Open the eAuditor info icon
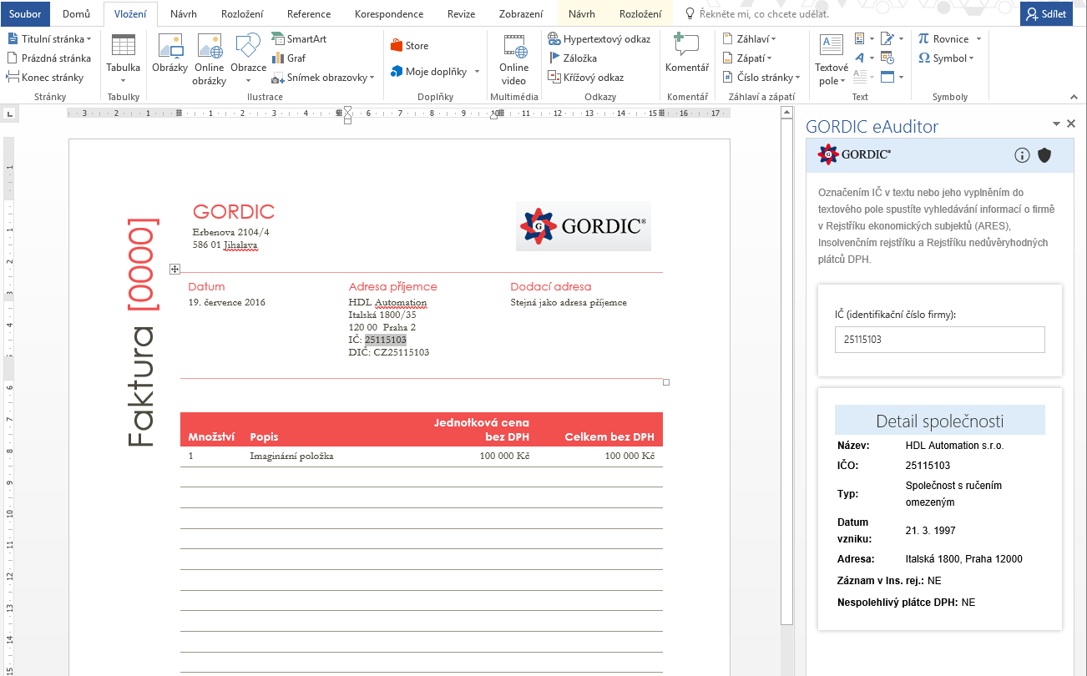This screenshot has height=676, width=1087. pyautogui.click(x=1022, y=155)
